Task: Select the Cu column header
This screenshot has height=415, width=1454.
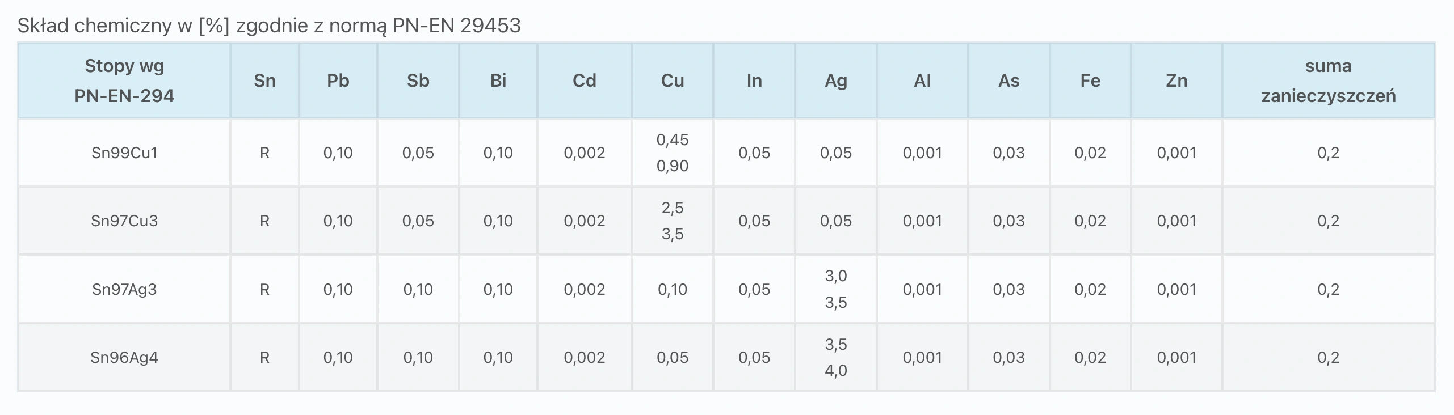Action: (672, 81)
